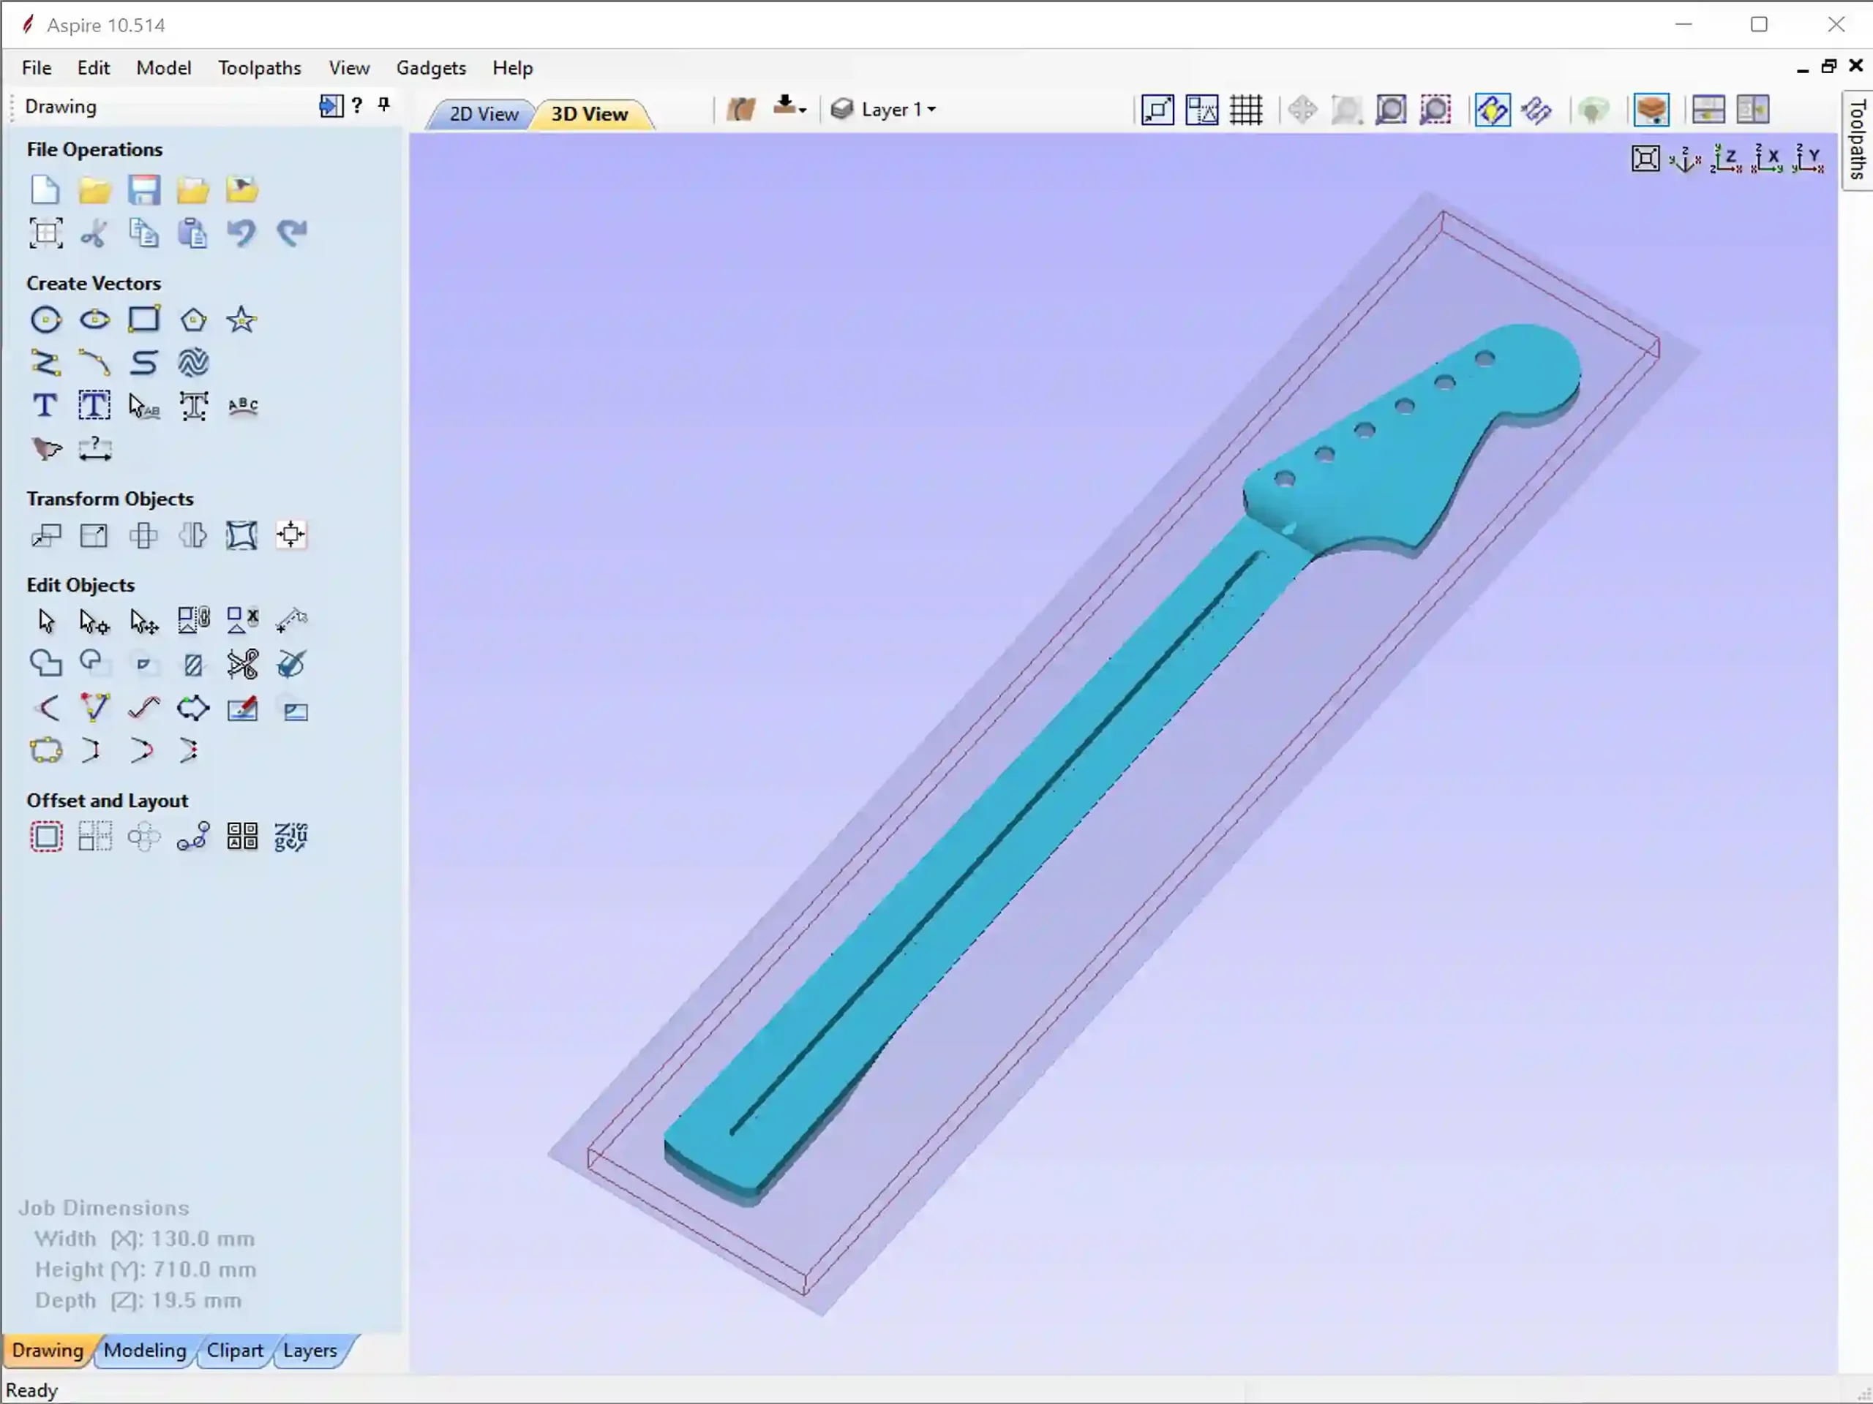
Task: Open an existing file folder icon
Action: point(94,189)
